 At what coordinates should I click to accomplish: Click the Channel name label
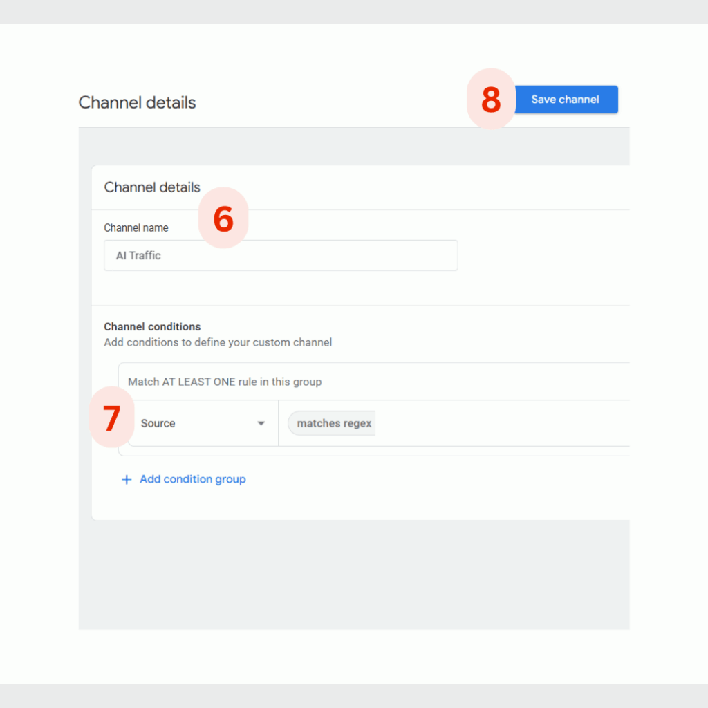[x=136, y=227]
